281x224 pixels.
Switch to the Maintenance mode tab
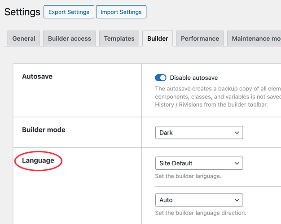click(x=255, y=39)
